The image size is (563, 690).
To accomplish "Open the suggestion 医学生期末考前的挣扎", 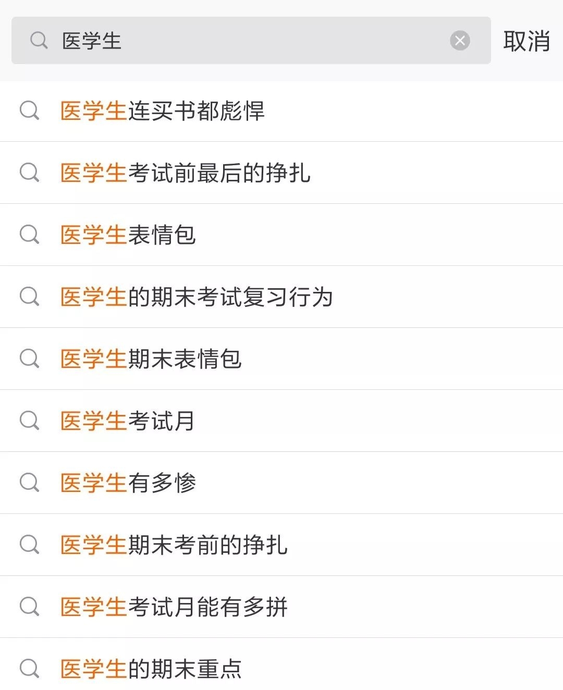I will (174, 545).
